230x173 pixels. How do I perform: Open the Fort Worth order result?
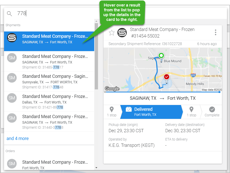click(49, 164)
